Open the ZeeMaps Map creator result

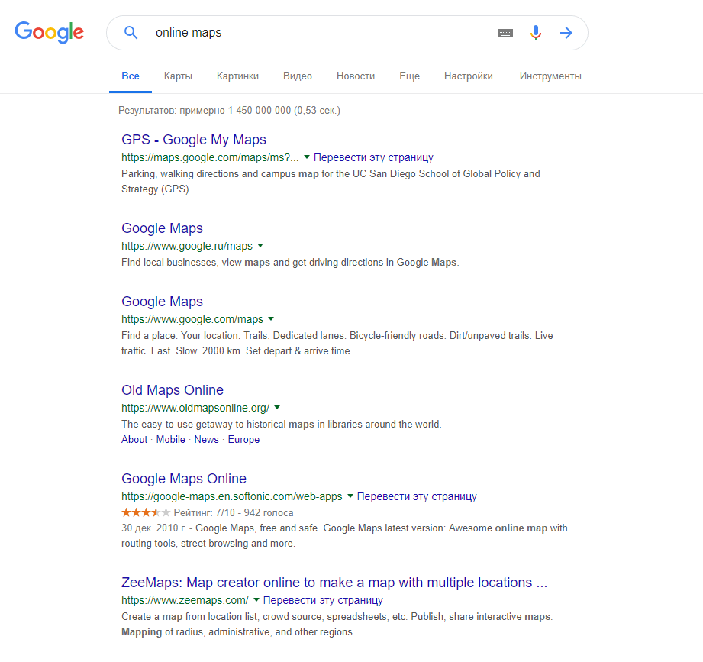click(334, 582)
